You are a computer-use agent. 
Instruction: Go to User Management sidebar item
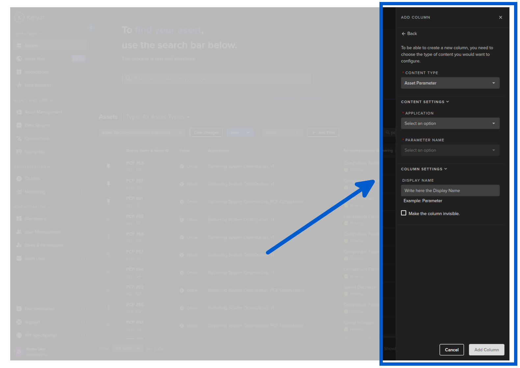tap(42, 232)
